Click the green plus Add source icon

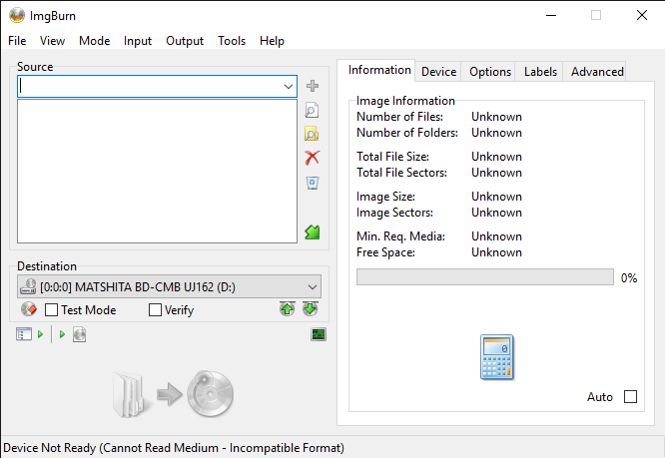click(x=313, y=86)
